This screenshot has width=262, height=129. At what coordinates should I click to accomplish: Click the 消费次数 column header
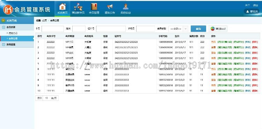click(x=194, y=36)
